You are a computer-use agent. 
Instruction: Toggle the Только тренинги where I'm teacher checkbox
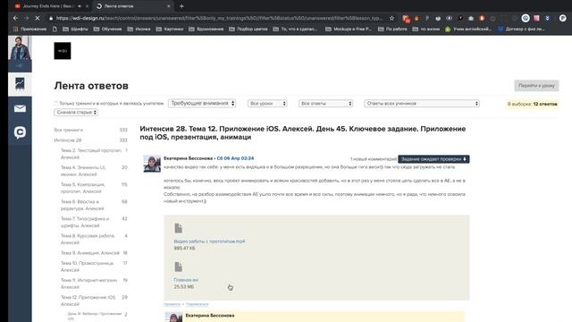click(55, 104)
